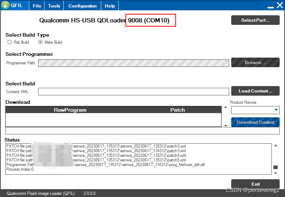Screen dimensions: 285x197
Task: Click the Programmer Path field
Action: click(133, 63)
